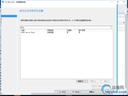Screen dimensions: 128x96
Task: Click the highlighted blue wizard step in sidebar
Action: [x=9, y=16]
